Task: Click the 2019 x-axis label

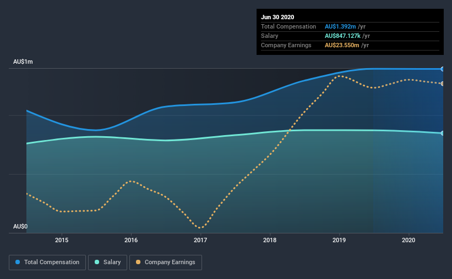Action: (x=339, y=240)
